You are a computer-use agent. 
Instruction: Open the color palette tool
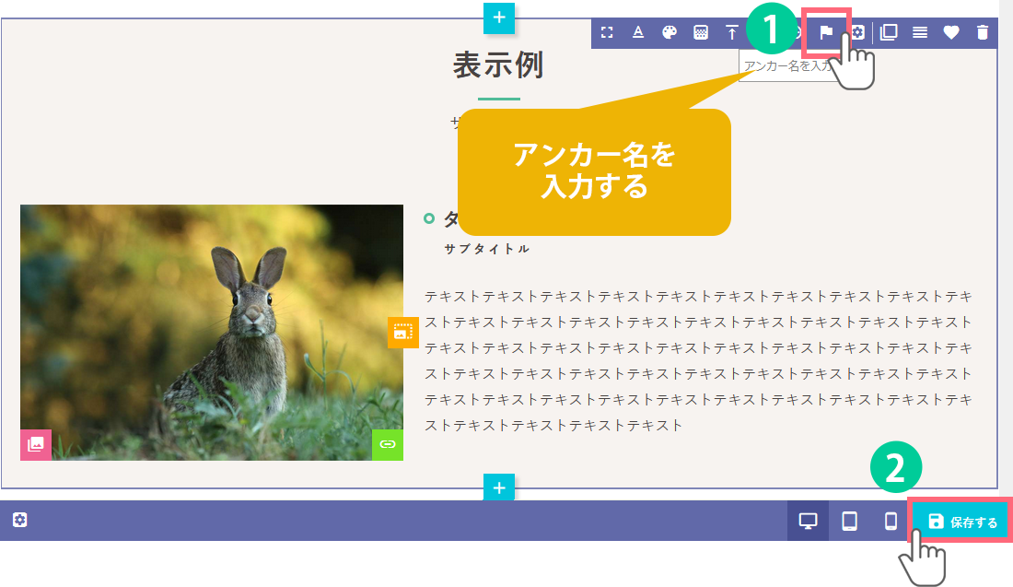click(670, 33)
